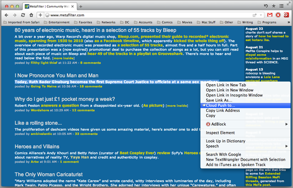The width and height of the screenshot is (293, 188).
Task: Open the AdBlock toolbar extension icon
Action: click(x=278, y=15)
